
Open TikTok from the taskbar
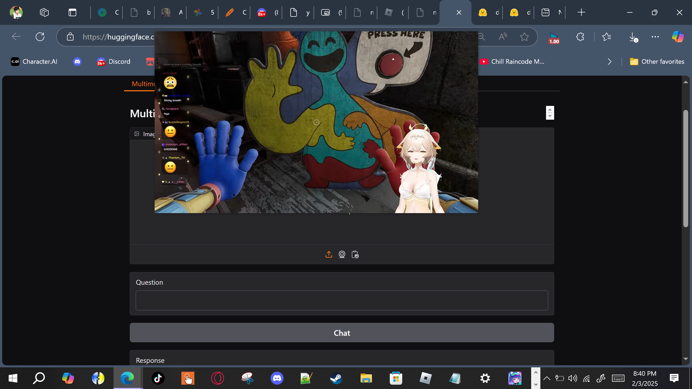(158, 378)
